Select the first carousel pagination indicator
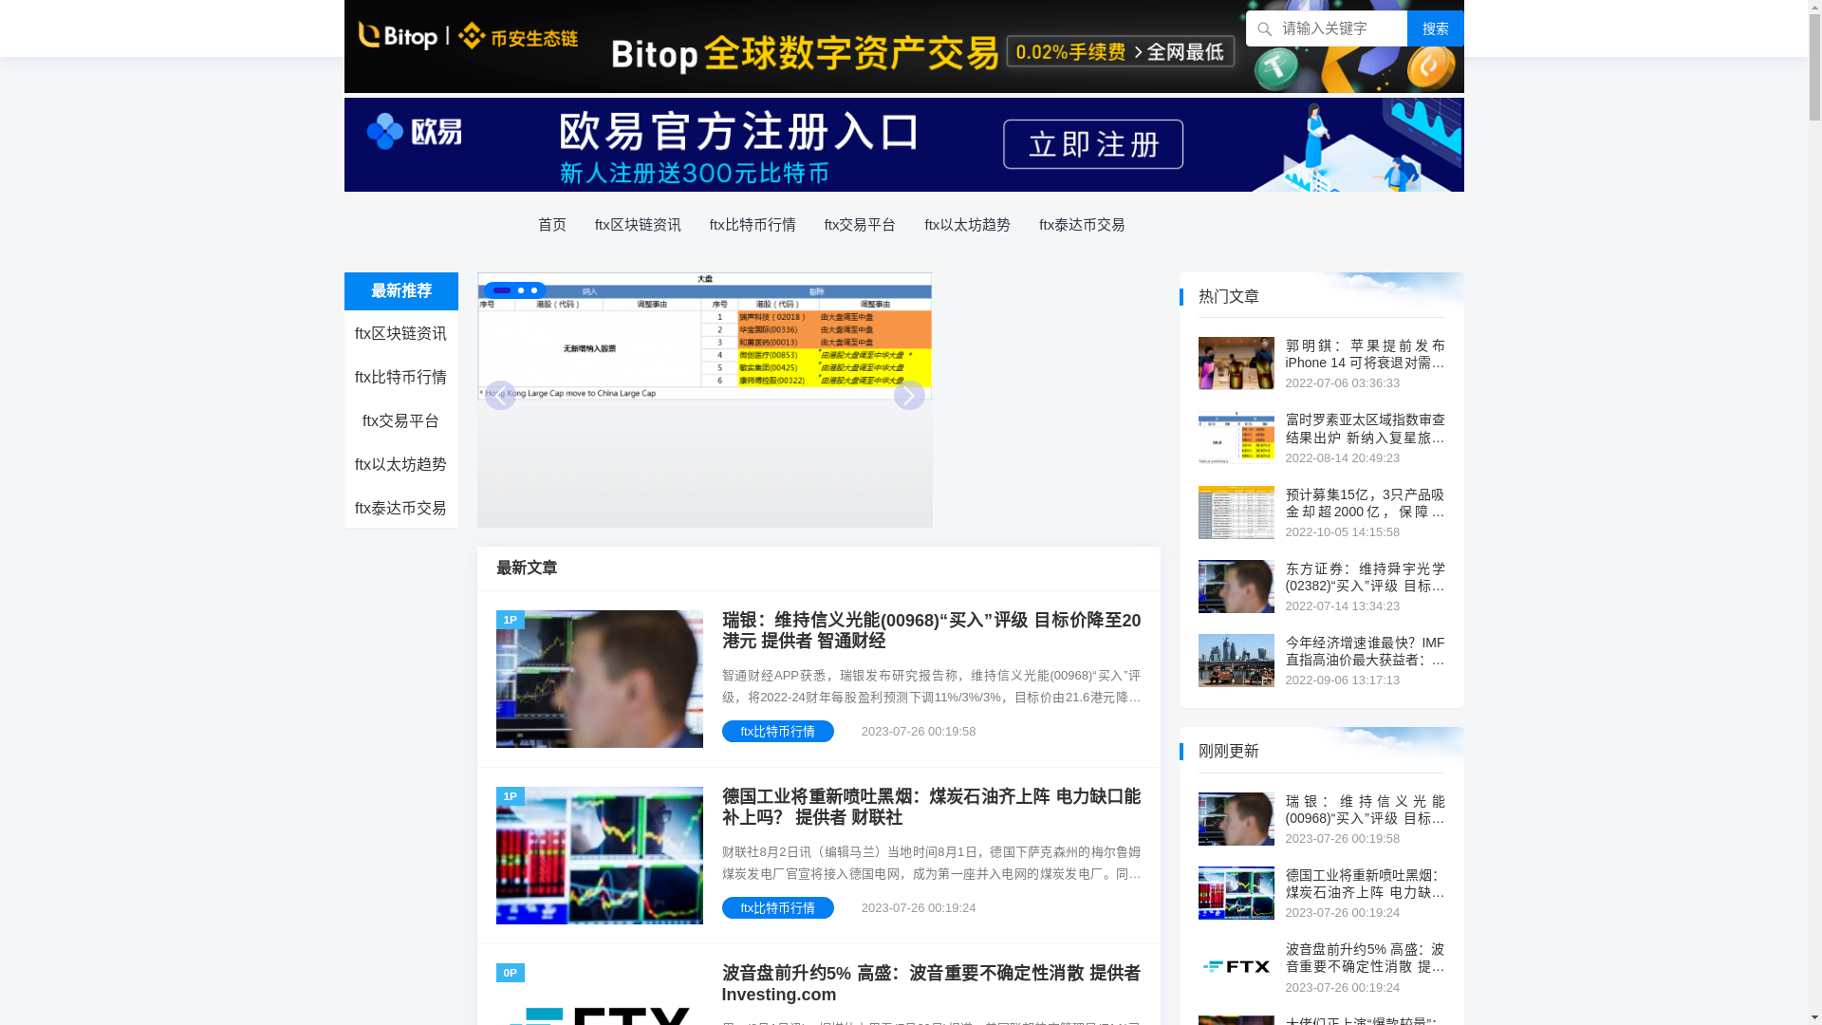 pyautogui.click(x=501, y=290)
